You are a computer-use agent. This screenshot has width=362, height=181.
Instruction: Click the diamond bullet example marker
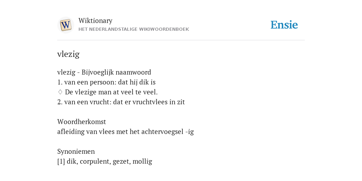[x=60, y=92]
